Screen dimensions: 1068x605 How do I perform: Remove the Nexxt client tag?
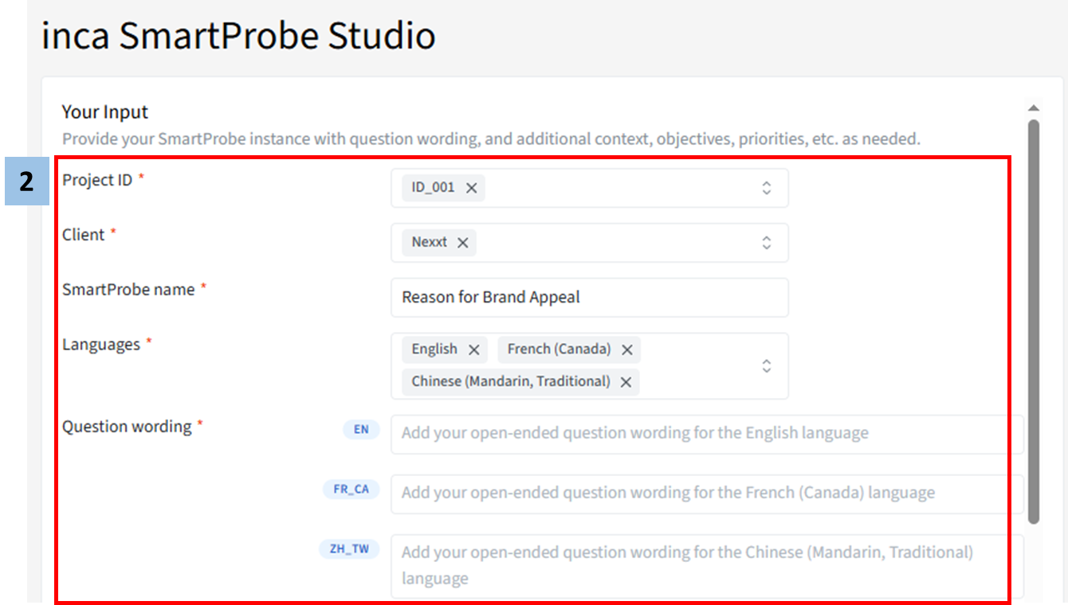[462, 243]
